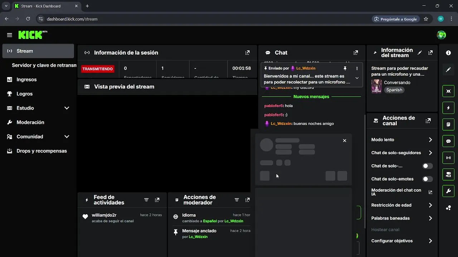Select Stream in the left sidebar
The width and height of the screenshot is (458, 257).
click(x=38, y=51)
